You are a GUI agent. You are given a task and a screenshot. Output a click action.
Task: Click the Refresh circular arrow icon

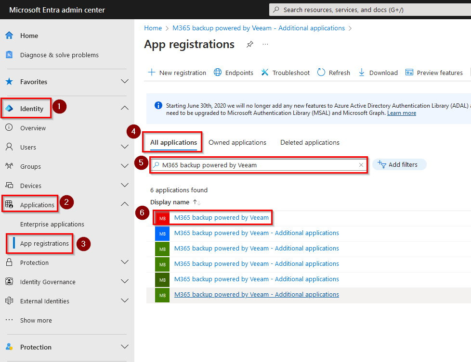(x=321, y=72)
